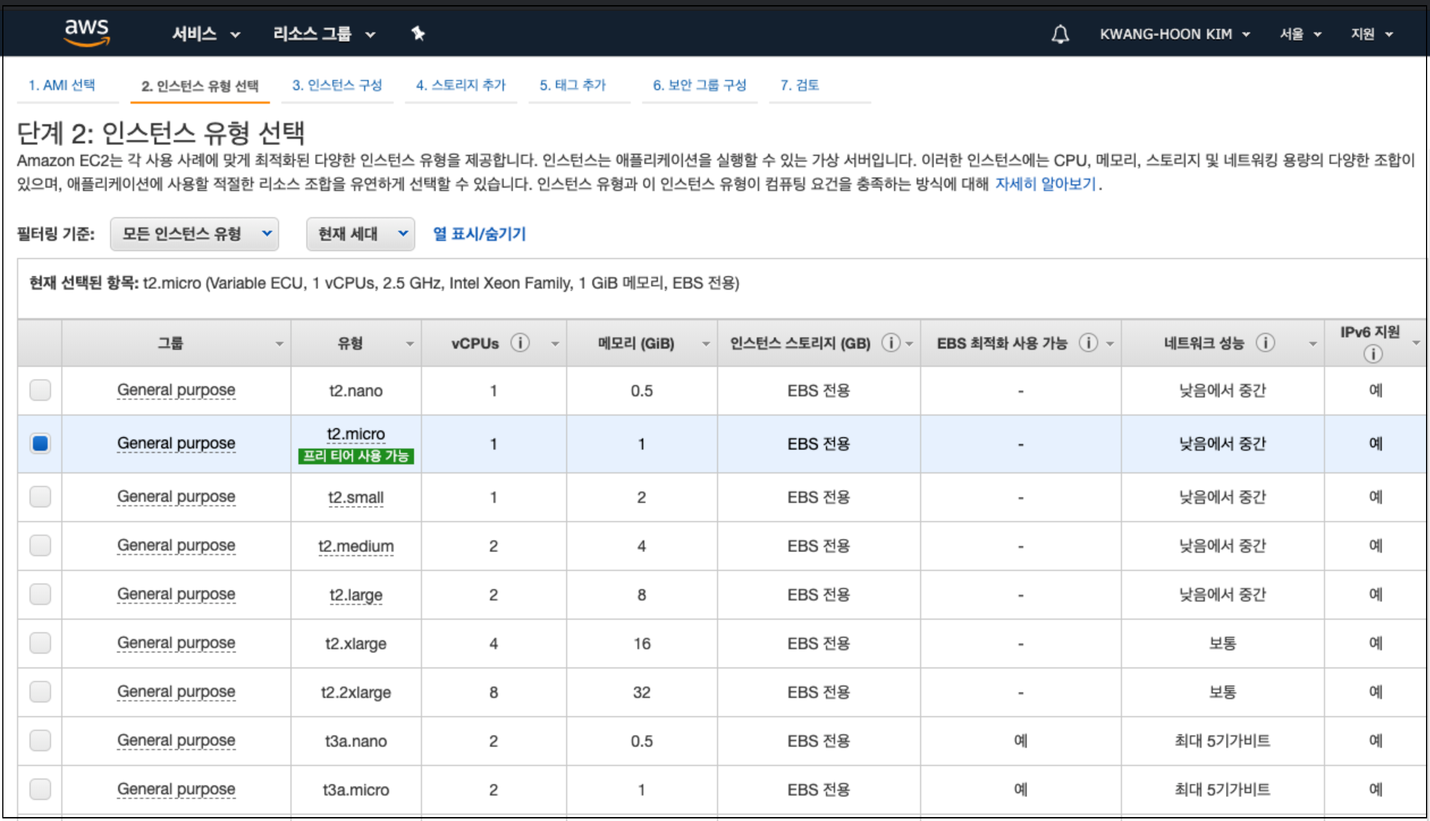Select the t2.large row checkbox
Screen dimensions: 1430x821
(x=40, y=594)
